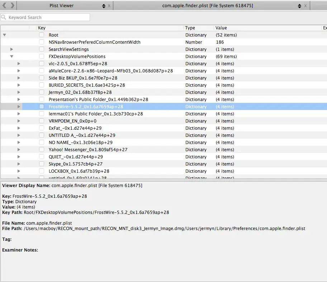Collapse the FXDesktopVolumePositions node

[x=11, y=57]
